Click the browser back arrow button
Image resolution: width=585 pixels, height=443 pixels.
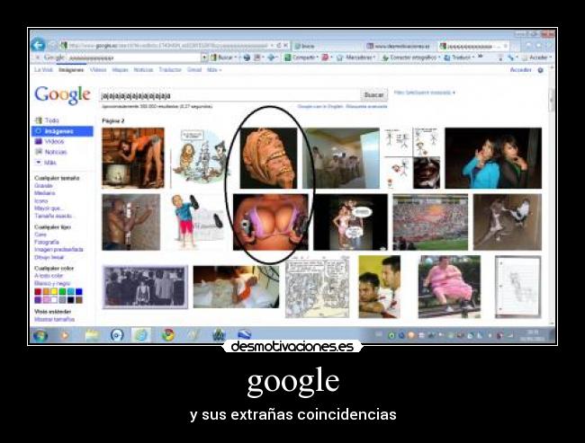coord(38,46)
